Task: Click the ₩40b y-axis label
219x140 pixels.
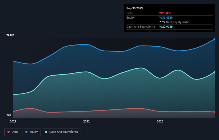Action: 10,35
